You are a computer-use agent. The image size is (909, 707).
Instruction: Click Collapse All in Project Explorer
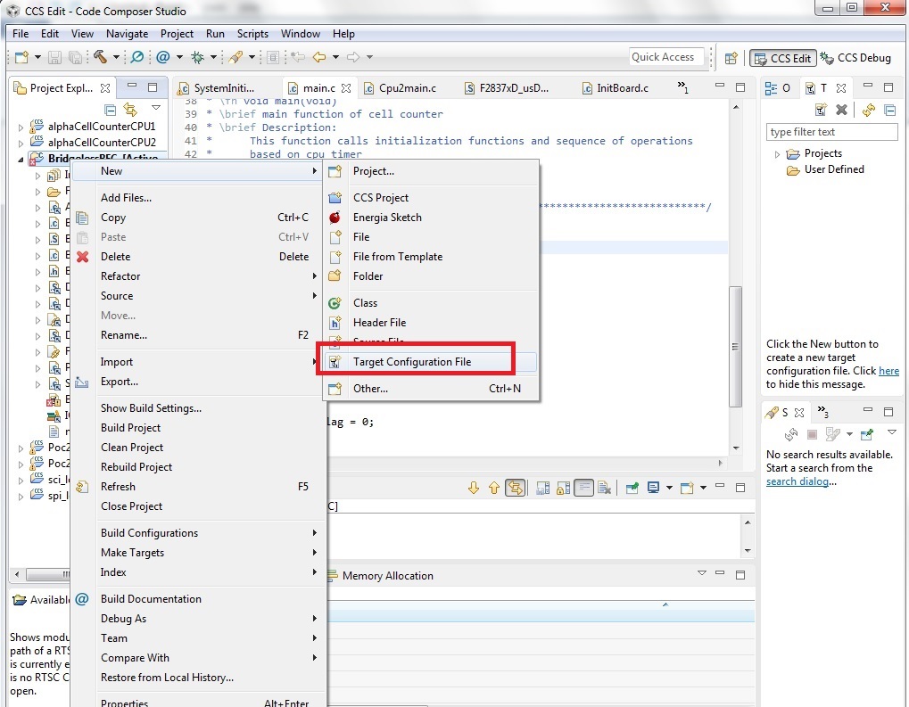(111, 110)
